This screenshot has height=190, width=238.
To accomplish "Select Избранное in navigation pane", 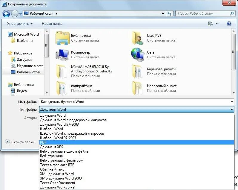I will coord(20,53).
